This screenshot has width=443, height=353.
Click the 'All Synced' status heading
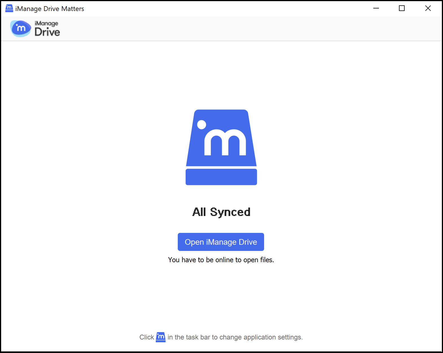click(x=221, y=212)
